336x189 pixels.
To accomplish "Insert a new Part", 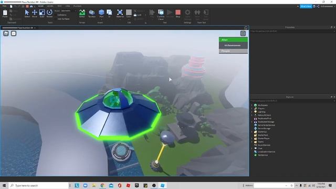I will [x=101, y=13].
